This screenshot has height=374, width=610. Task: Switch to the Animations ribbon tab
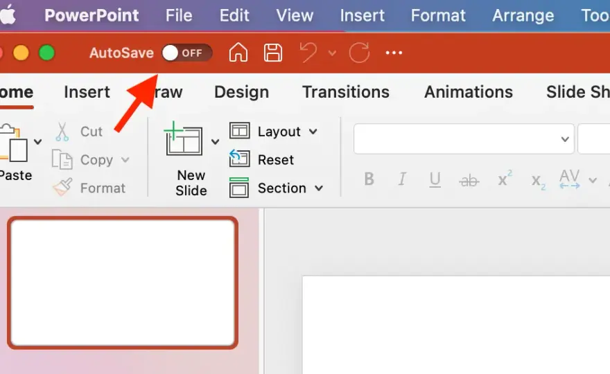tap(469, 92)
